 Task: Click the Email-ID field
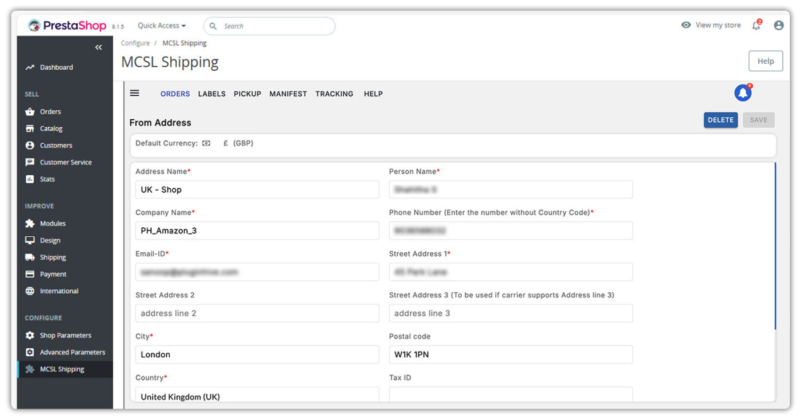pyautogui.click(x=257, y=272)
